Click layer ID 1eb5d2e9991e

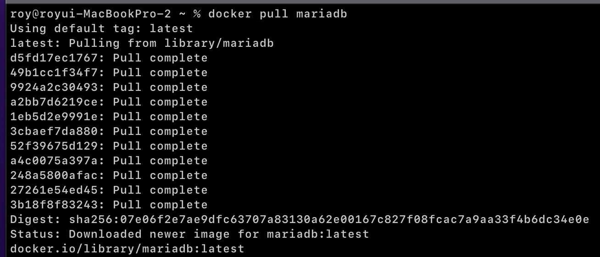point(54,117)
